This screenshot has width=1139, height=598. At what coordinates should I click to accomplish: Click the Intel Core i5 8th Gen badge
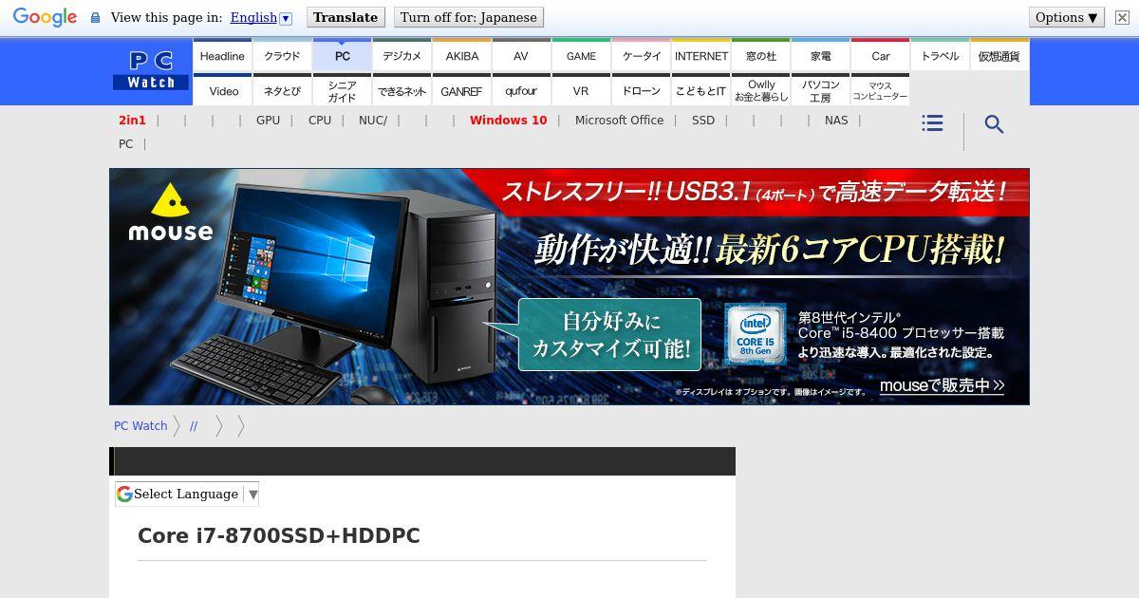pyautogui.click(x=756, y=334)
